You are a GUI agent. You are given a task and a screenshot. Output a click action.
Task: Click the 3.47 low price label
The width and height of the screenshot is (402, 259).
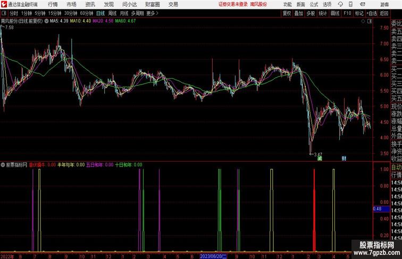tap(318, 155)
